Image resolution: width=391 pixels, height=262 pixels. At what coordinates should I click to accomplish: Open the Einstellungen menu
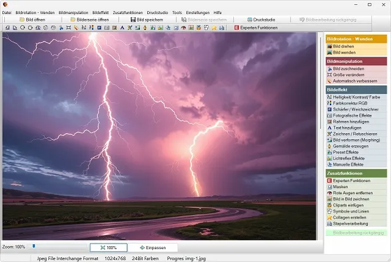[x=199, y=12]
